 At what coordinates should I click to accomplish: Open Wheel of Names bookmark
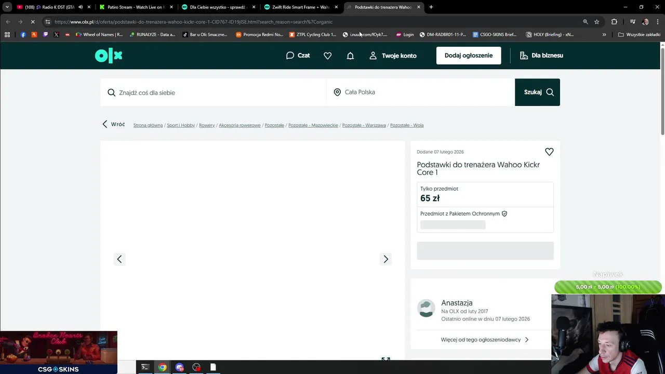point(99,35)
